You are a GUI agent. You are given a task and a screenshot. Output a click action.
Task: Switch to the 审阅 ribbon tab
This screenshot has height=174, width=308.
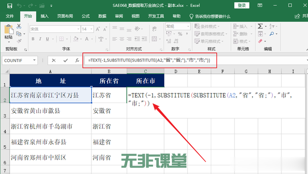(119, 16)
